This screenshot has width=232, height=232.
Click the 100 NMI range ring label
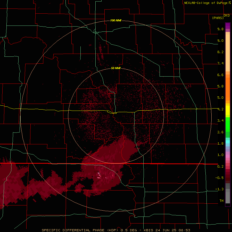click(116, 20)
